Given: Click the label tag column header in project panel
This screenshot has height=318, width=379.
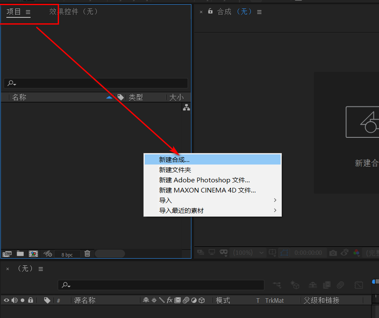Looking at the screenshot, I should [121, 97].
